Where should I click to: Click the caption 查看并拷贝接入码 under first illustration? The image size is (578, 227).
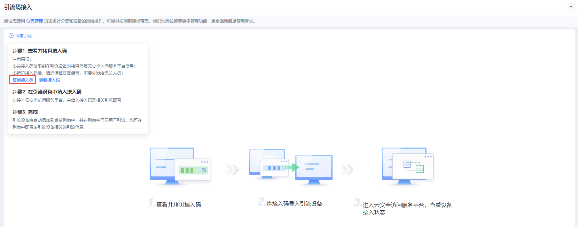(x=179, y=205)
